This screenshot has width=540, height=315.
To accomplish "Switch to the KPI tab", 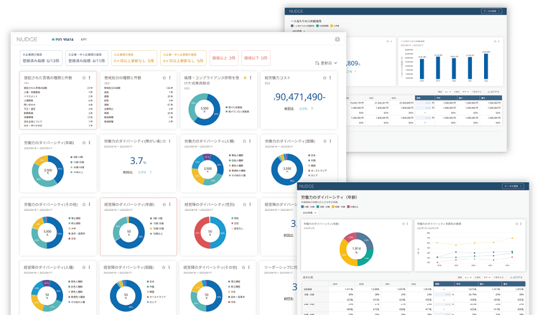I will pos(84,39).
